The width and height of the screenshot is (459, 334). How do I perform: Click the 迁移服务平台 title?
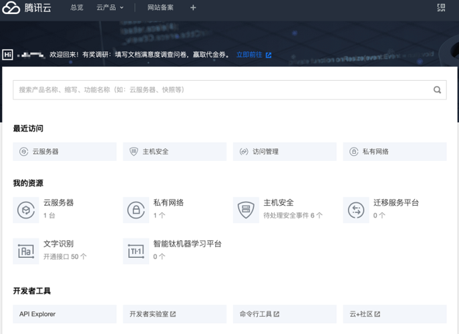[x=396, y=202]
